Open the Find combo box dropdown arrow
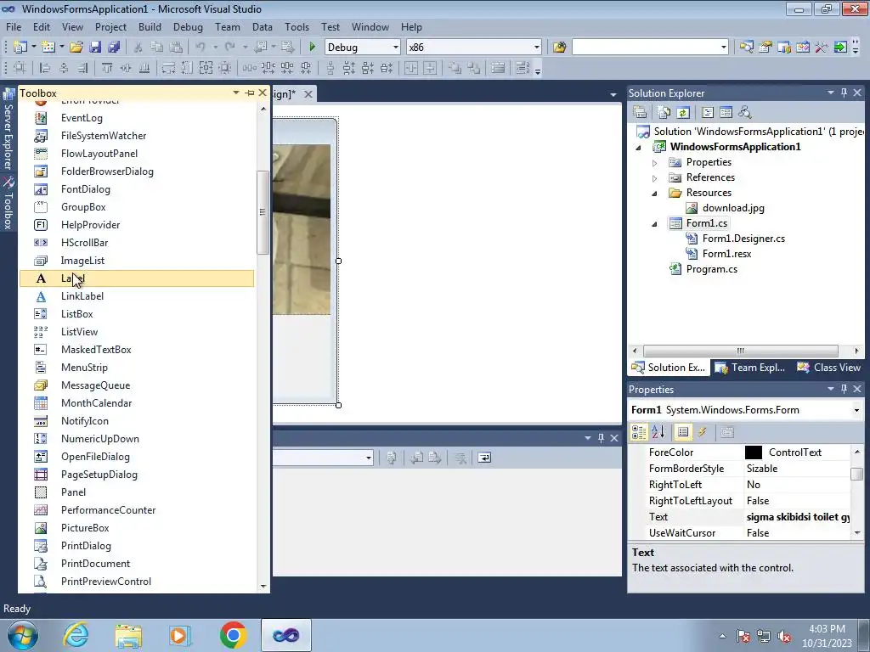 pos(723,48)
